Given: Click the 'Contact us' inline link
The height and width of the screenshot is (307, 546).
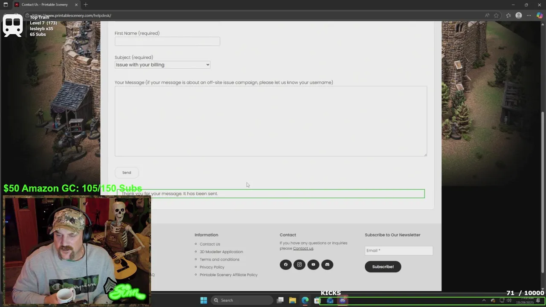Looking at the screenshot, I should pos(303,249).
